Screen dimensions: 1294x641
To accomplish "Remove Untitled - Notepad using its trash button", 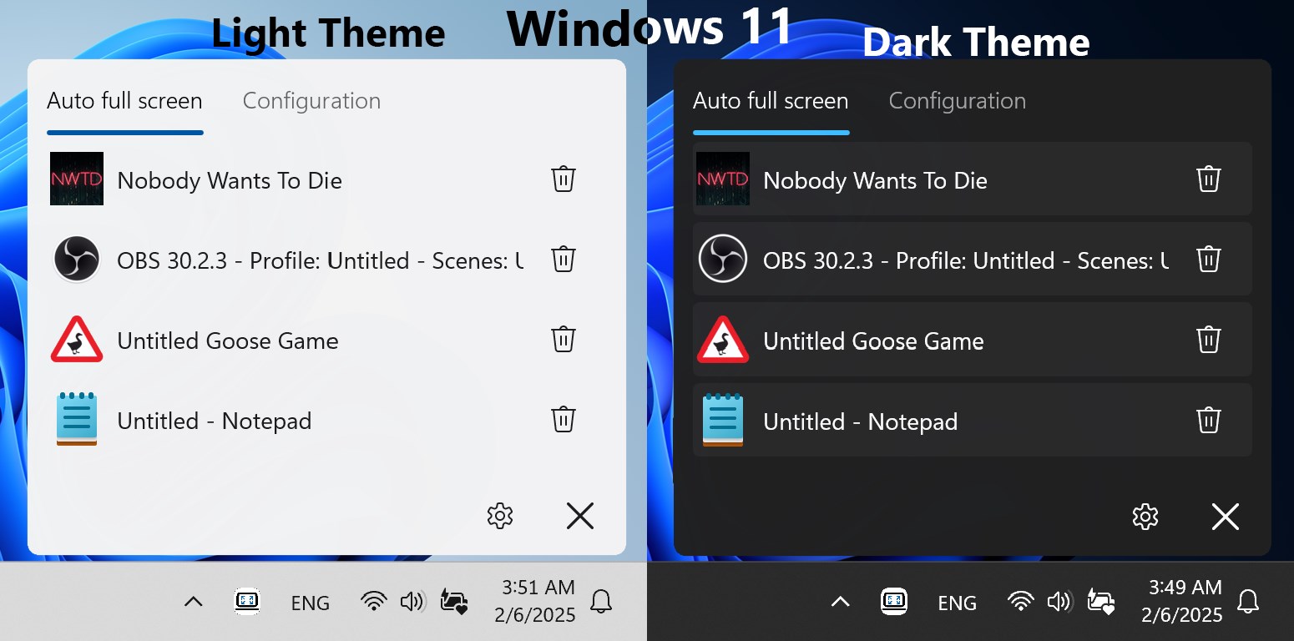I will pos(564,420).
